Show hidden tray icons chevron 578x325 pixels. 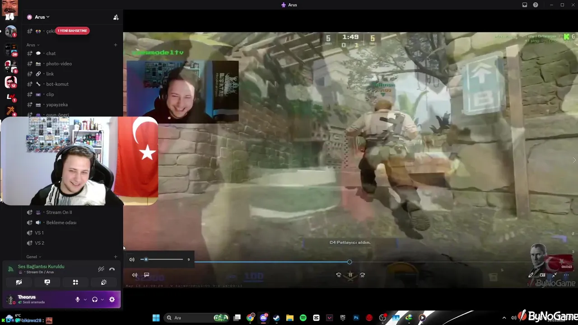pos(504,318)
